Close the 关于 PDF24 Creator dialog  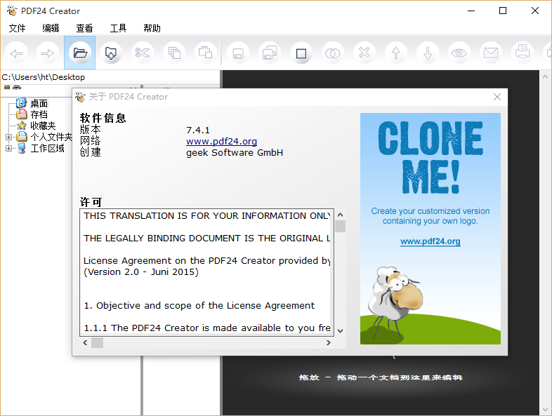tap(497, 97)
